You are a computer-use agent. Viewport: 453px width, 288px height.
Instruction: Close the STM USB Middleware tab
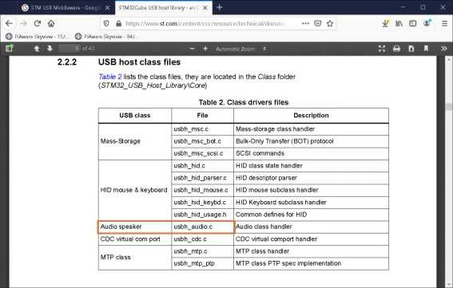point(107,8)
